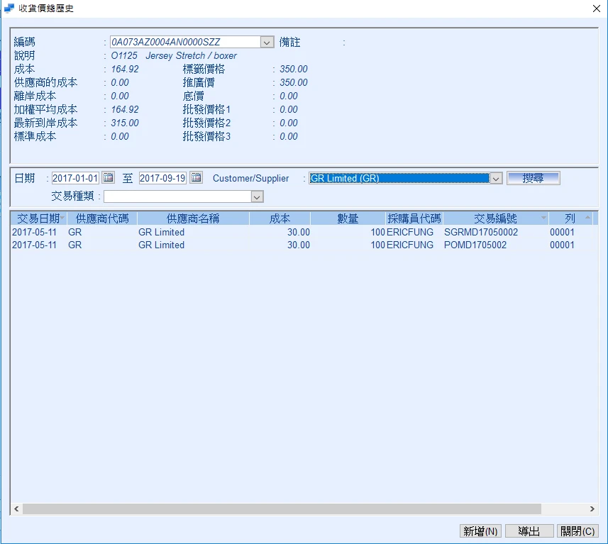The height and width of the screenshot is (544, 608).
Task: Click the 備註 remarks label
Action: point(289,42)
